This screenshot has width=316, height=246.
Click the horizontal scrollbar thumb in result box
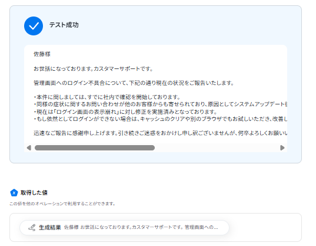click(x=95, y=148)
